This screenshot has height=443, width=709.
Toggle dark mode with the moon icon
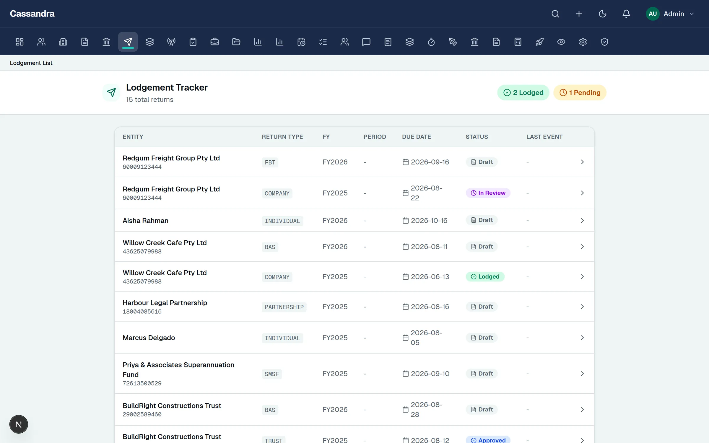pos(603,14)
